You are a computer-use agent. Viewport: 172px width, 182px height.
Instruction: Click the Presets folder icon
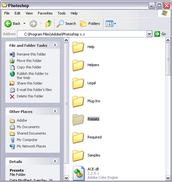click(78, 120)
